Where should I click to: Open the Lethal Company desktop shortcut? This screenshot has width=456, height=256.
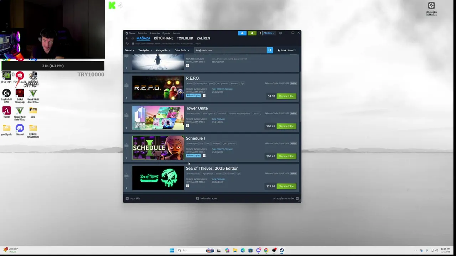pos(20,96)
